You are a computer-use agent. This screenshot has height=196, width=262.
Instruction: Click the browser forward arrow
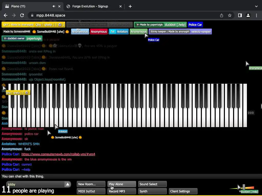pyautogui.click(x=14, y=15)
